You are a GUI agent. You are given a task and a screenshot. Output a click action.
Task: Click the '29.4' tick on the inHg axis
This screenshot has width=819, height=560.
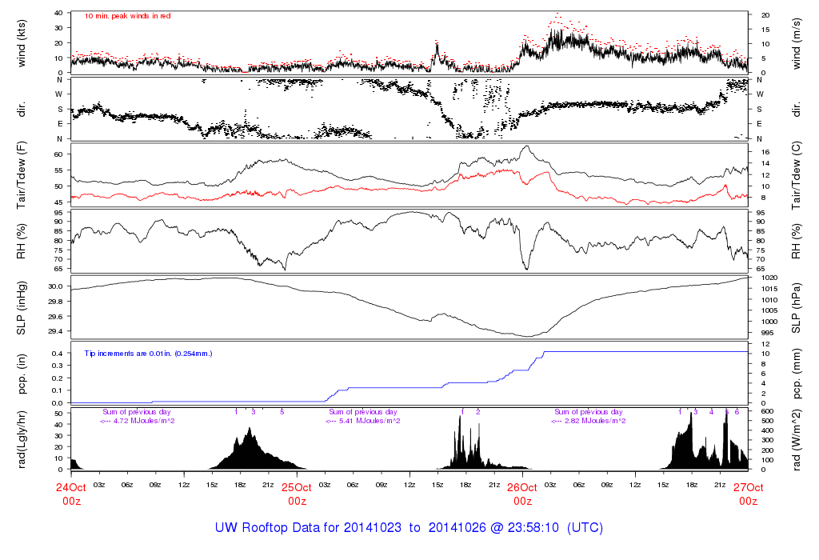(x=56, y=331)
